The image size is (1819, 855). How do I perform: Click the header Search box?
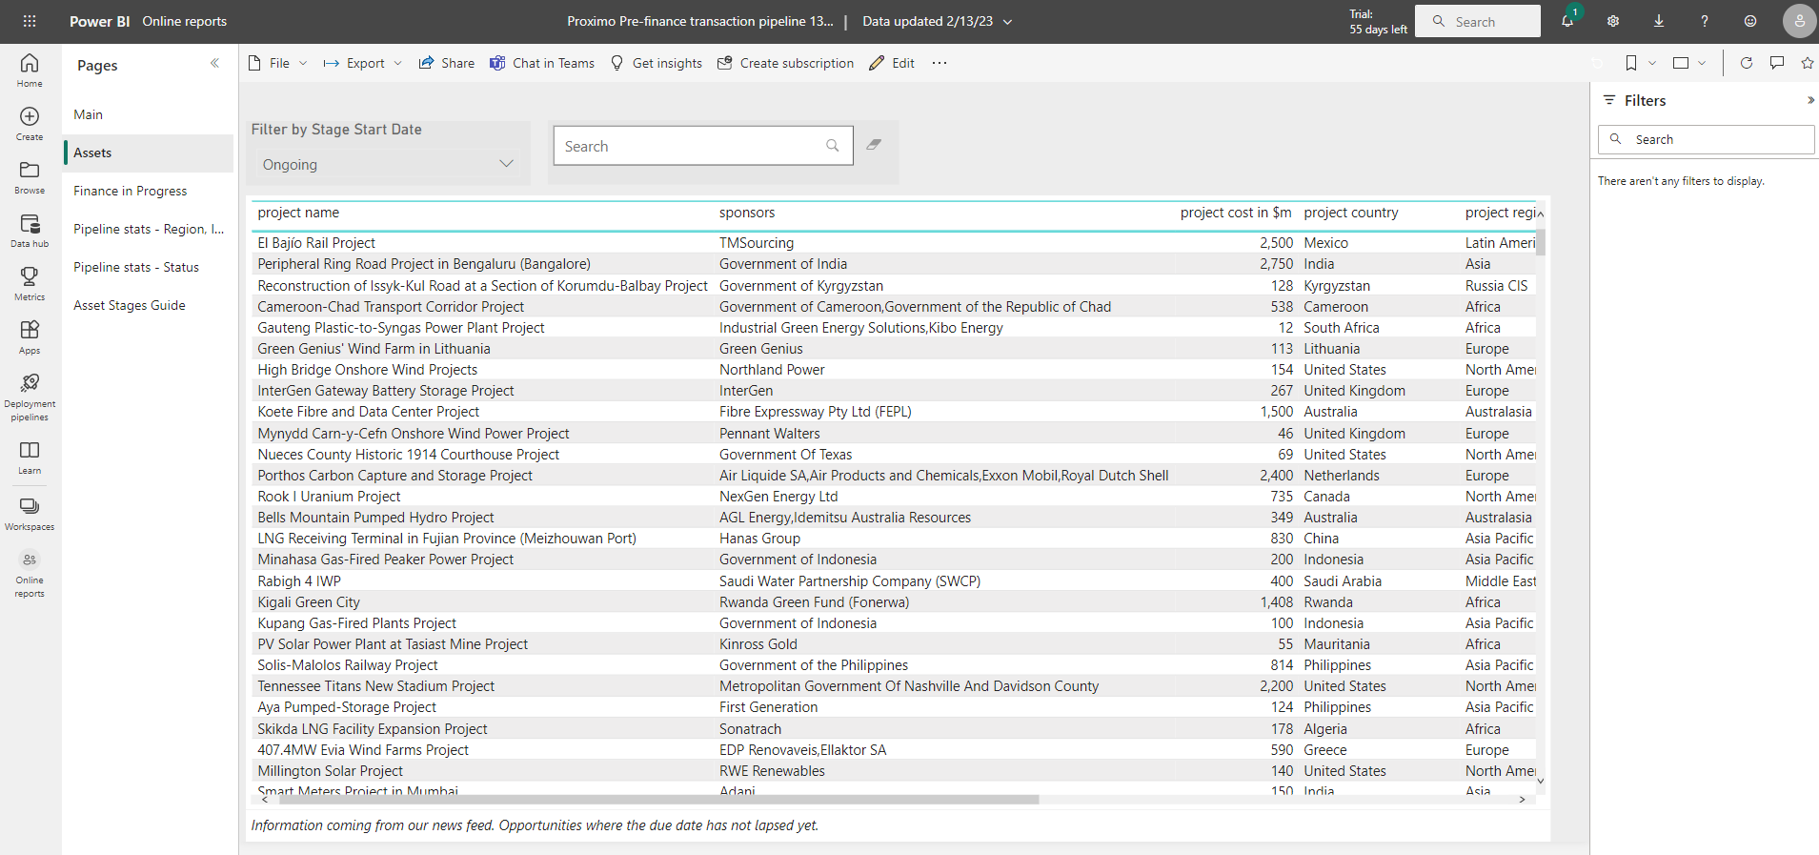[x=1478, y=21]
